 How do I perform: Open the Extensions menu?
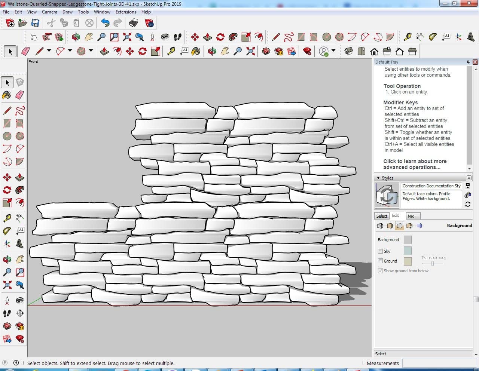click(126, 12)
